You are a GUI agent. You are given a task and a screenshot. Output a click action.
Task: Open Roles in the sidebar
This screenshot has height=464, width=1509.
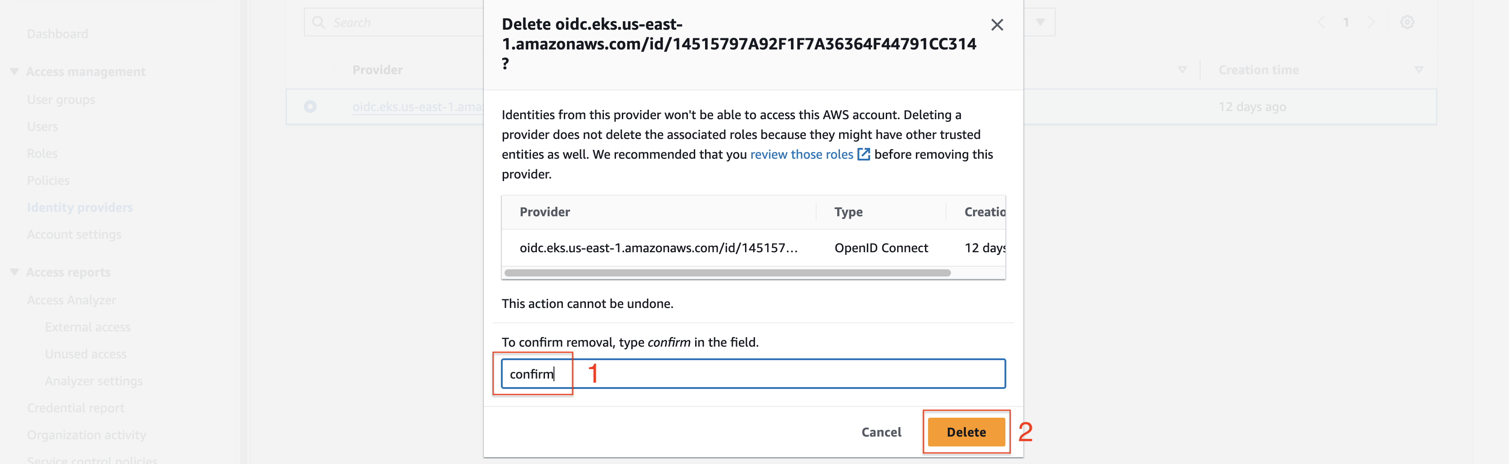click(42, 153)
